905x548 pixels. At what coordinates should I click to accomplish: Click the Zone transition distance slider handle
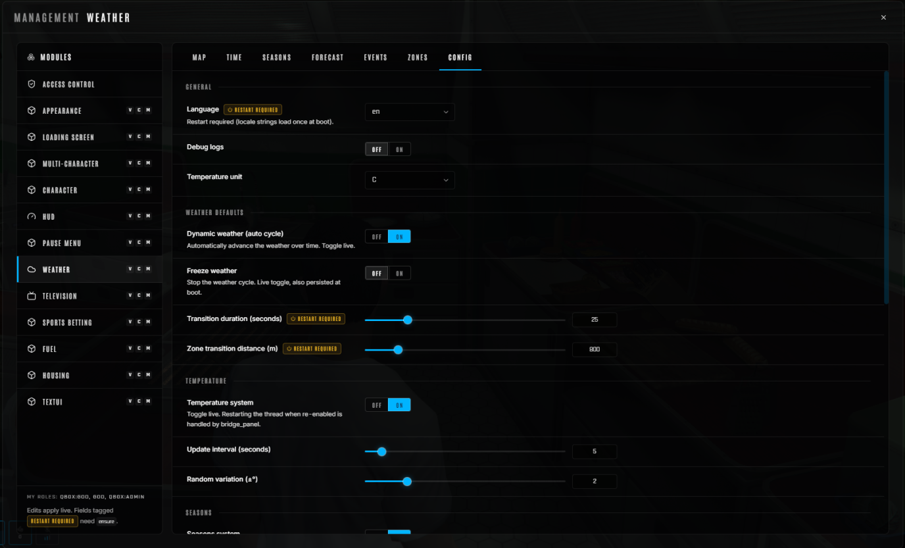pos(398,349)
